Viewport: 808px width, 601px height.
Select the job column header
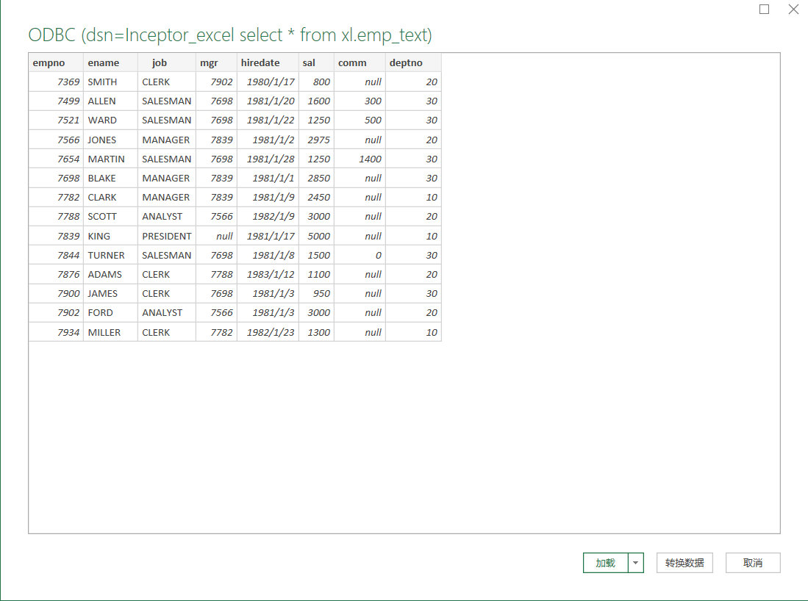167,62
